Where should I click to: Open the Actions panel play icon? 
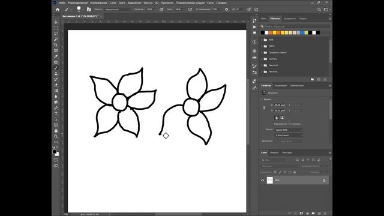(254, 27)
